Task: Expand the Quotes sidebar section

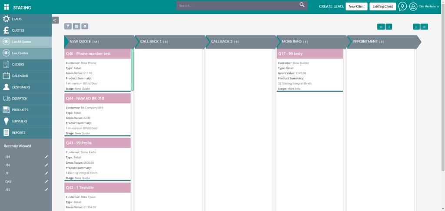Action: pos(18,30)
